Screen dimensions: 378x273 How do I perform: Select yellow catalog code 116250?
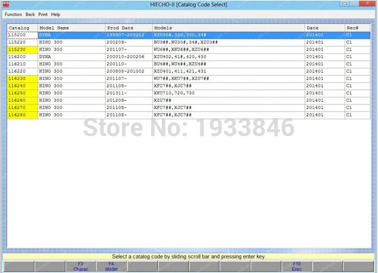(x=22, y=93)
